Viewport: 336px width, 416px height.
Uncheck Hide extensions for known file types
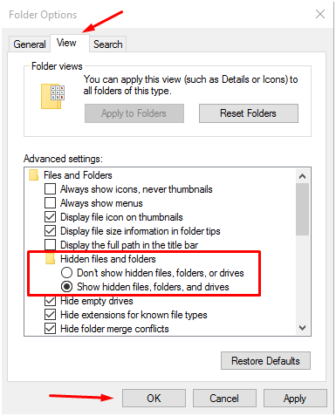(50, 315)
